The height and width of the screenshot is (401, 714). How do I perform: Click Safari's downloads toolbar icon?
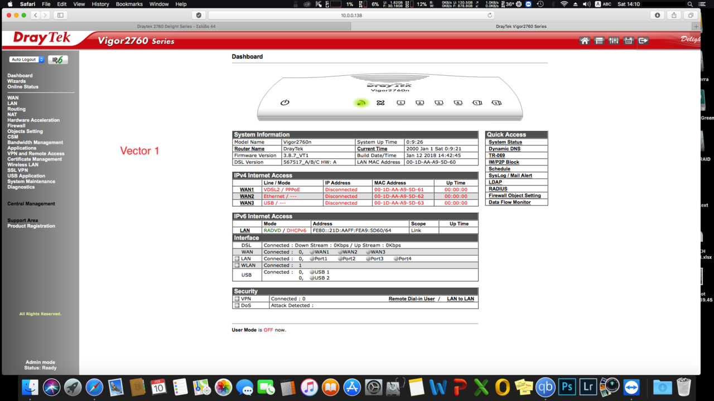[657, 15]
